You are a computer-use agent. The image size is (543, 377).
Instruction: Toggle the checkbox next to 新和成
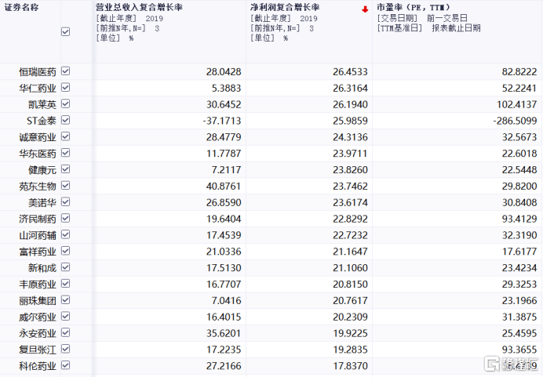tap(65, 267)
